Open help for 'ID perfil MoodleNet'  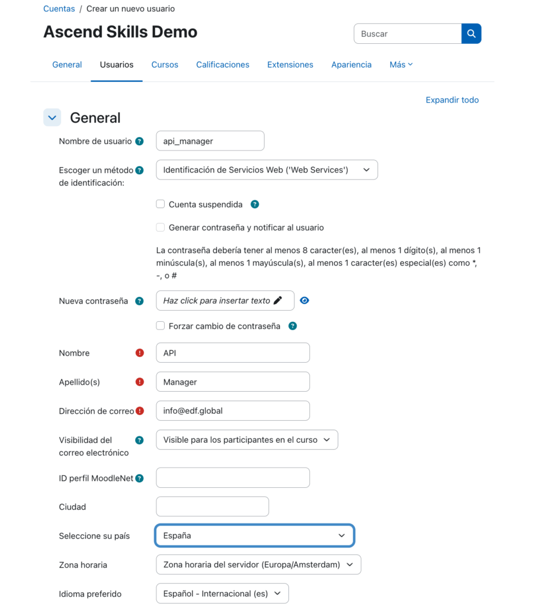click(x=141, y=478)
